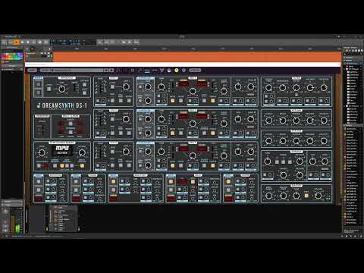
Task: Toggle the right yellow lit button in oscillator 3 row
Action: 213,165
